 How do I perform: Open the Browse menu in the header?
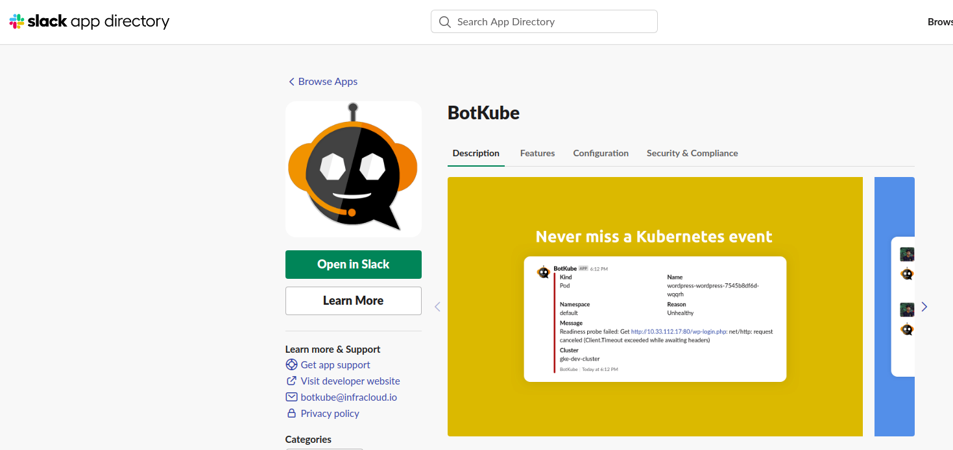(940, 22)
